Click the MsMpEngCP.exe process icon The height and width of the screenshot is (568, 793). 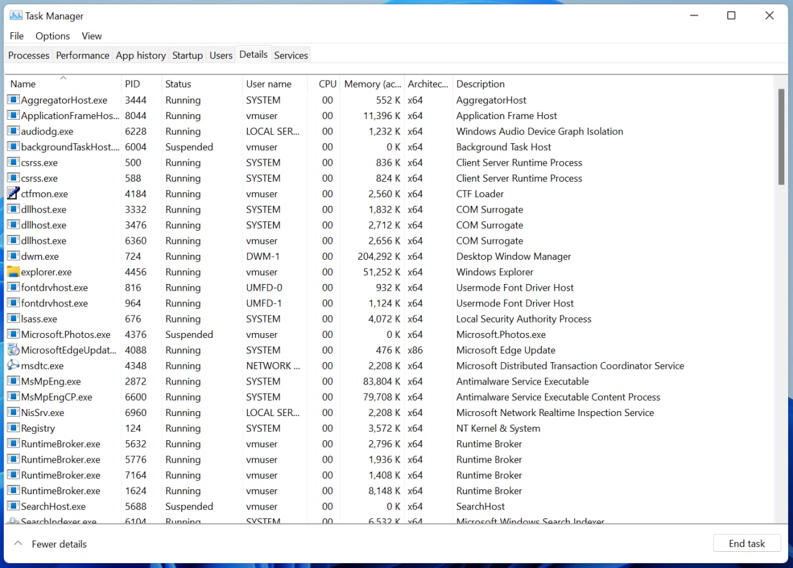point(13,397)
